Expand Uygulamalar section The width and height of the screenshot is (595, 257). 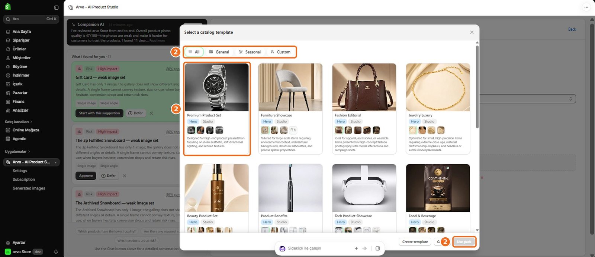pos(17,152)
